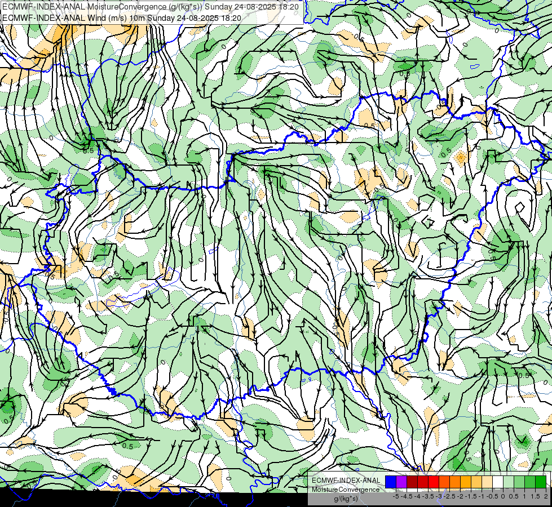
Task: Click the amber legend swatch between -2 and -1.5
Action: tap(465, 482)
